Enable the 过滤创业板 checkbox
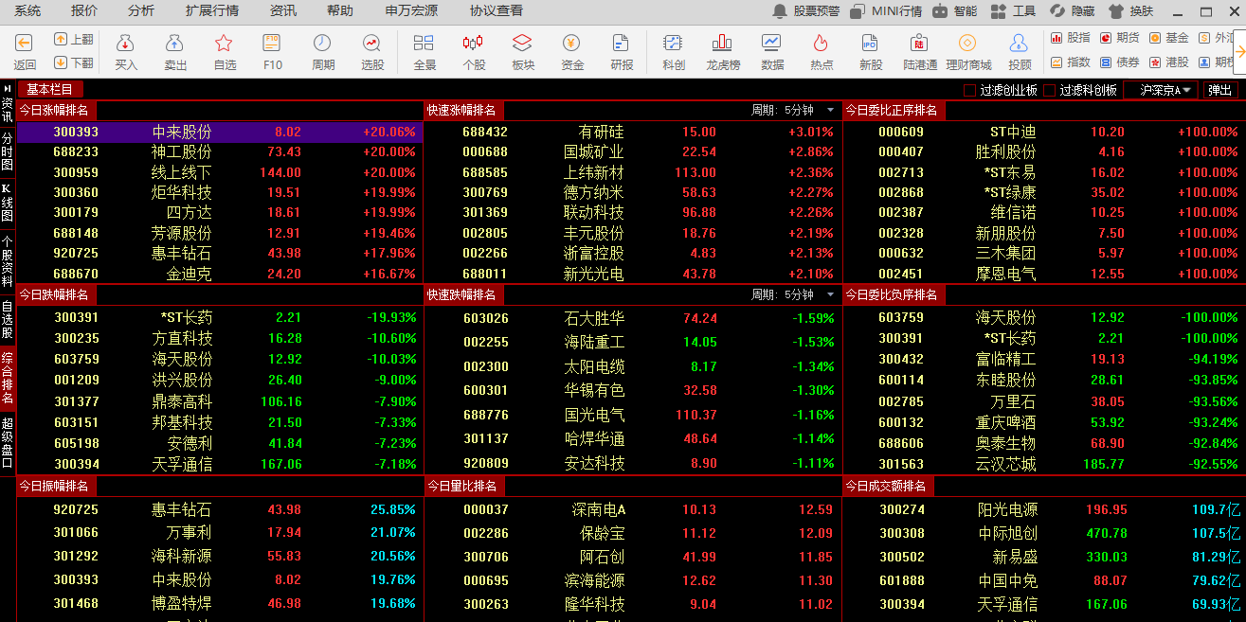 969,91
